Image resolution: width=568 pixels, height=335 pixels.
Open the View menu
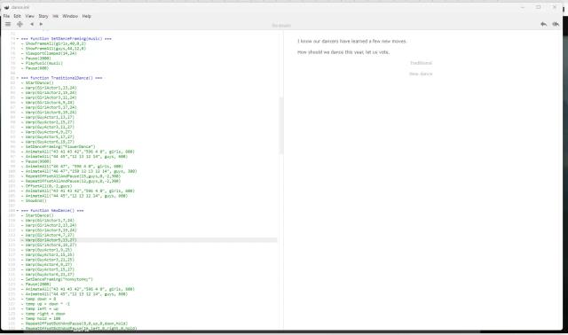29,16
